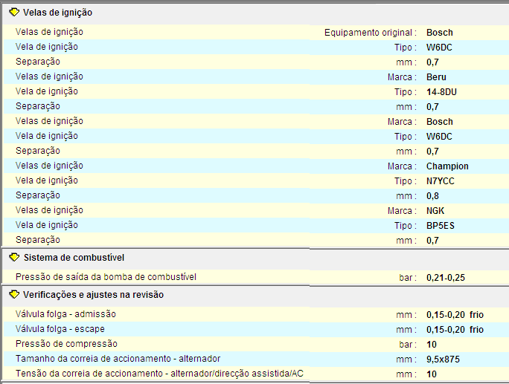Select '0,15-0,20 frio' in the admissão row

click(455, 315)
